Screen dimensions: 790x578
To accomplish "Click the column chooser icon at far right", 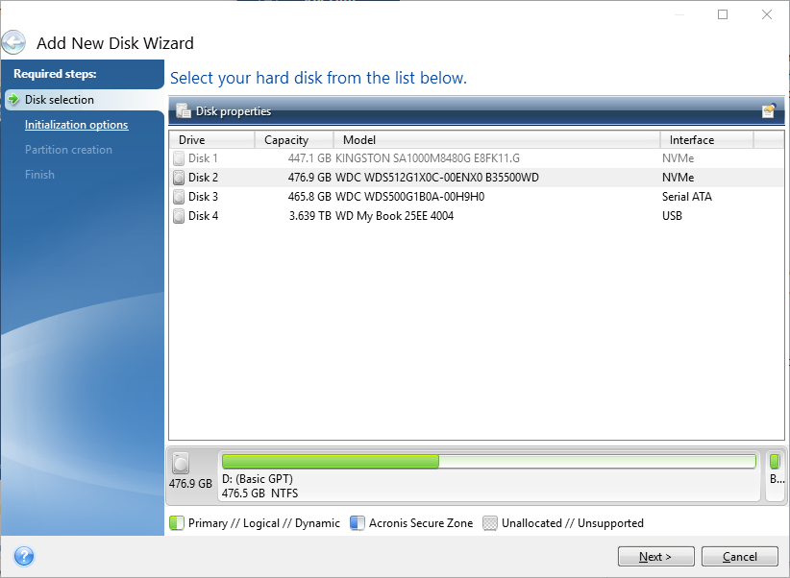I will tap(769, 111).
